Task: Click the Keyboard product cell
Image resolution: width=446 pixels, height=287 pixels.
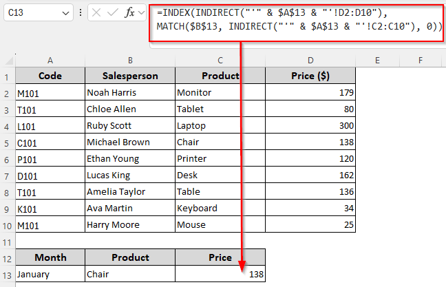Action: coord(220,208)
